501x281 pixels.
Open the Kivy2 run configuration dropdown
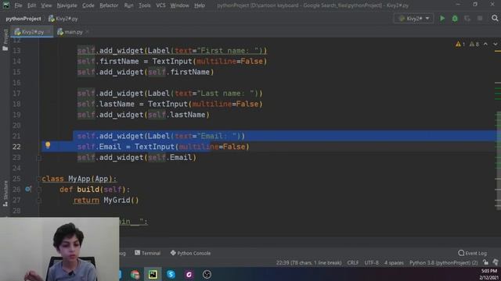pyautogui.click(x=414, y=19)
